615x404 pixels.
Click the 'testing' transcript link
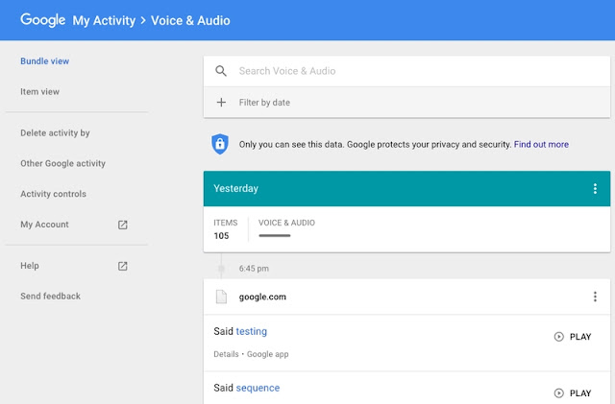tap(252, 331)
